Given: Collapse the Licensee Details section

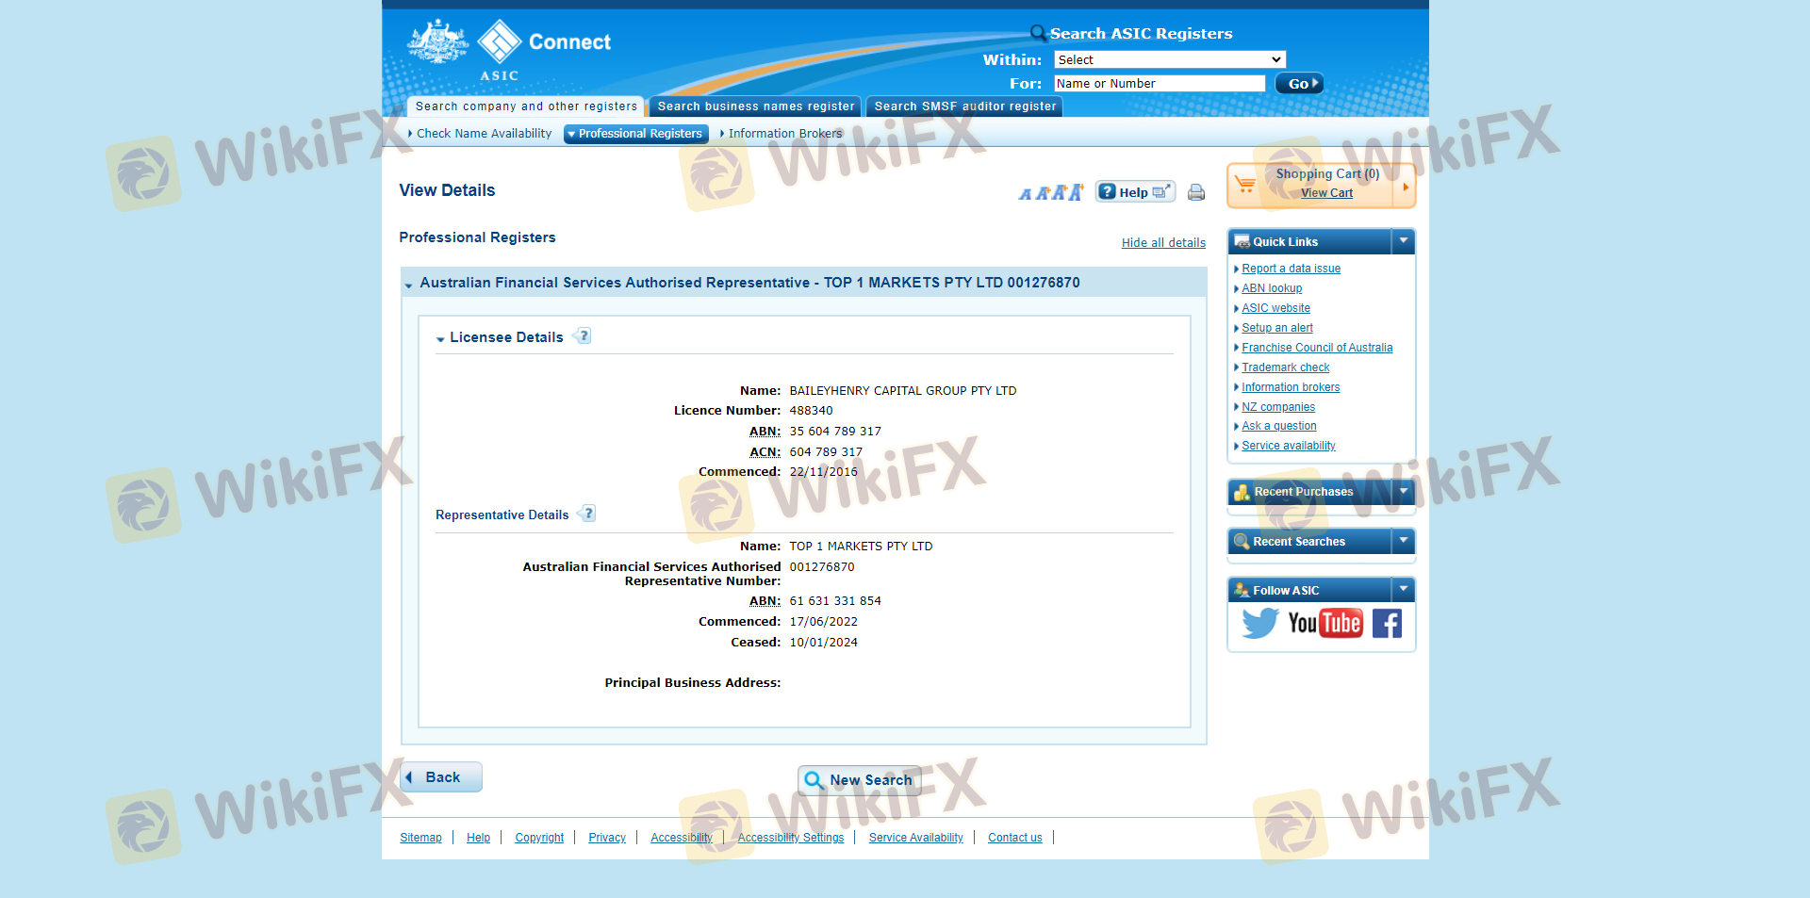Looking at the screenshot, I should (440, 338).
